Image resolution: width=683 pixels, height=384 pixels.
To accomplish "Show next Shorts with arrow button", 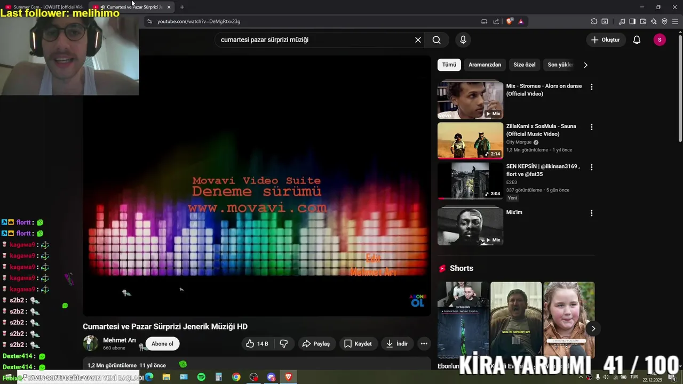I will [593, 329].
